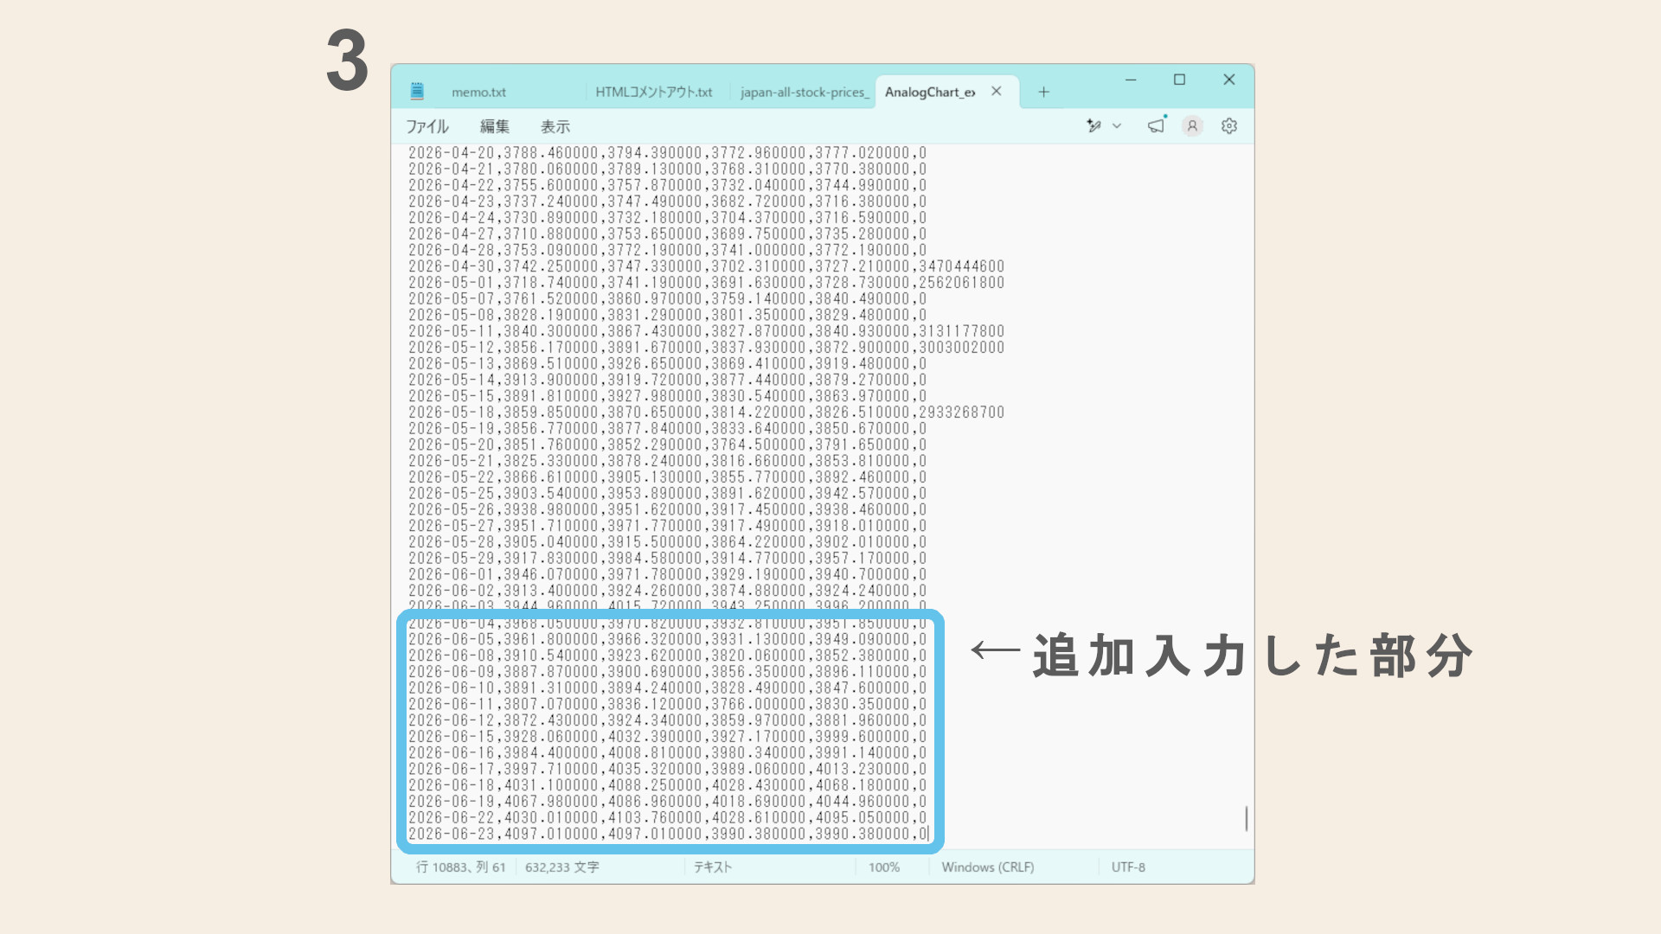Screen dimensions: 1661x934
Task: Click the line starting 2026-05-22
Action: 667,477
